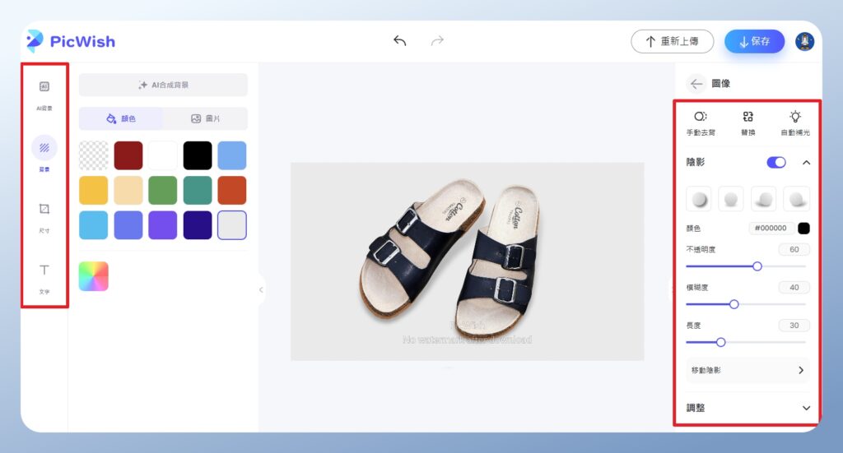This screenshot has height=453, width=843.
Task: Switch to the 圖片 image tab
Action: [x=205, y=118]
